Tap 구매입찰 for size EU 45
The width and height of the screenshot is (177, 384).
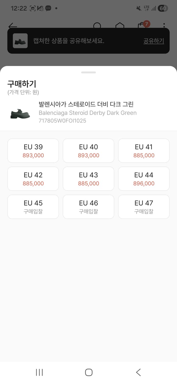coord(33,207)
